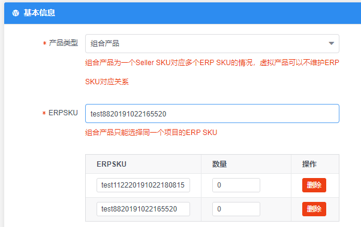
Task: Click the red text SKU对应关系
Action: coord(107,82)
